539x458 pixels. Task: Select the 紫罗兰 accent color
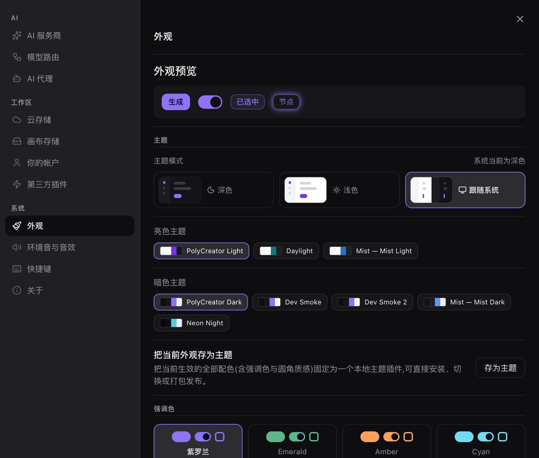coord(198,441)
